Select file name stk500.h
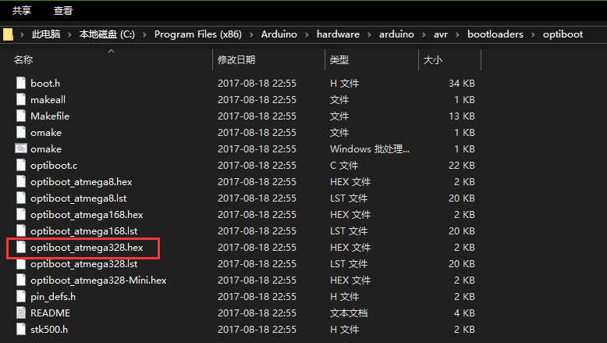The image size is (607, 343). pyautogui.click(x=49, y=330)
